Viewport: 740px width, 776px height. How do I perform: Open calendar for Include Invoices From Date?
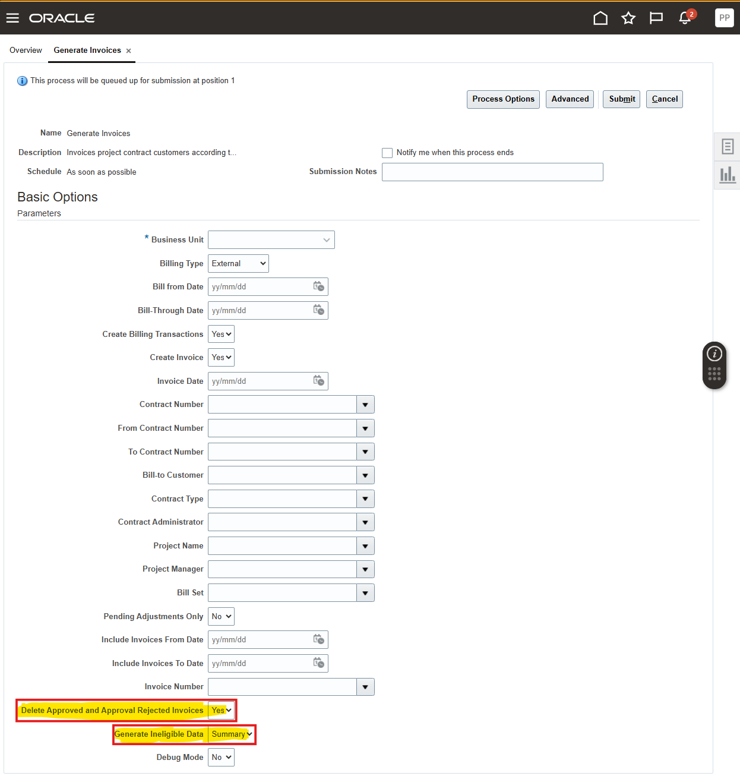[x=319, y=639]
